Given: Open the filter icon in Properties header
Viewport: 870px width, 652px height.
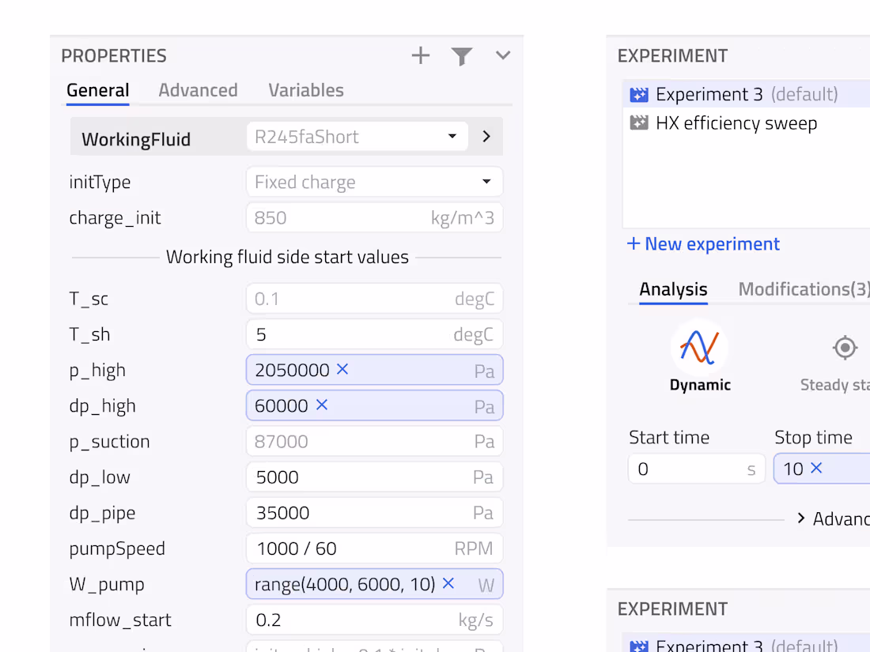Looking at the screenshot, I should tap(462, 55).
